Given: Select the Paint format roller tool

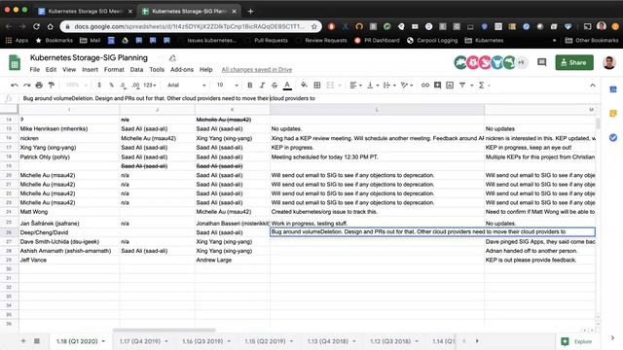Looking at the screenshot, I should pos(52,85).
